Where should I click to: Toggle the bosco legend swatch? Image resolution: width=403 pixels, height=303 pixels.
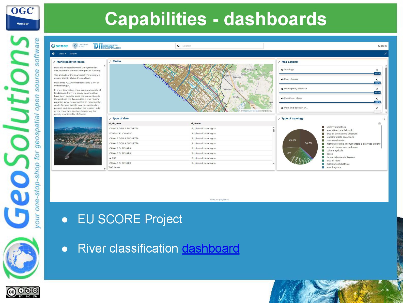323,154
